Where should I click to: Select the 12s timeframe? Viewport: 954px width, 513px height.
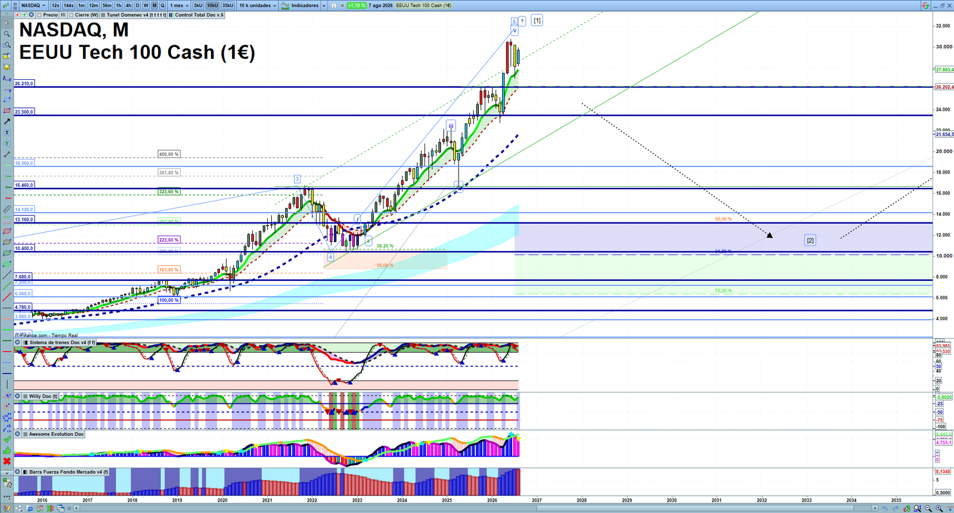[55, 5]
